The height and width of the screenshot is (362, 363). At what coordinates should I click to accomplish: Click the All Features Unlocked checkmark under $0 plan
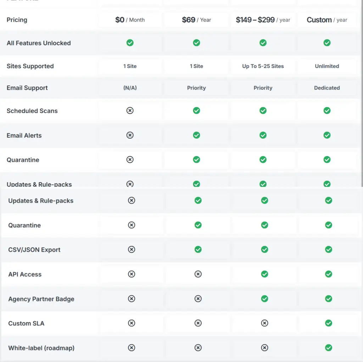coord(130,43)
